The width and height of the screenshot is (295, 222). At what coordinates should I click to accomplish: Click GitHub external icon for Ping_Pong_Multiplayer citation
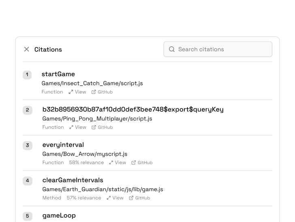(94, 127)
